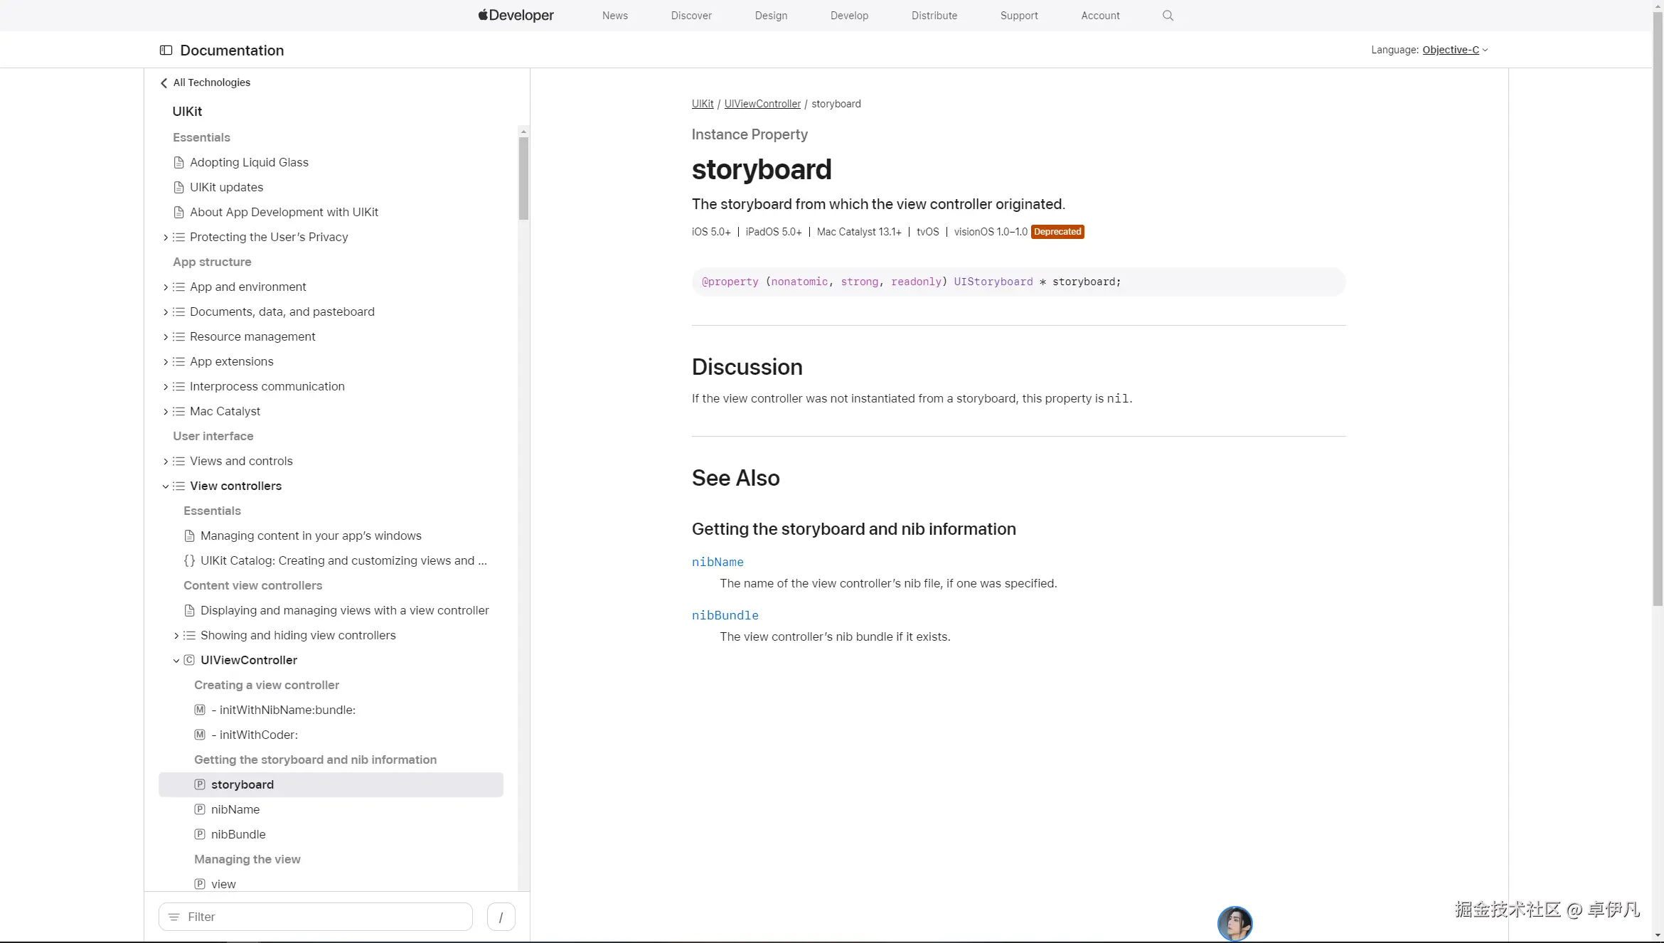Open the search magnifier icon
This screenshot has height=943, width=1664.
(x=1168, y=15)
